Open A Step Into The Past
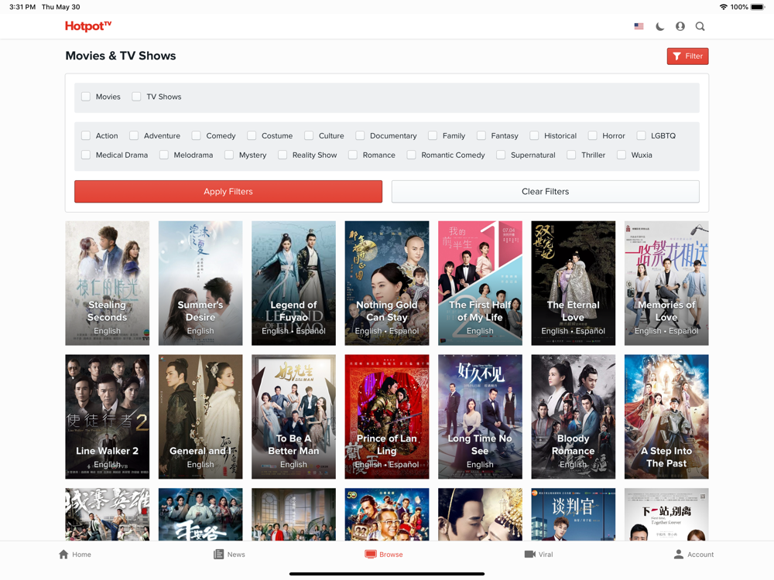774x580 pixels. point(666,417)
